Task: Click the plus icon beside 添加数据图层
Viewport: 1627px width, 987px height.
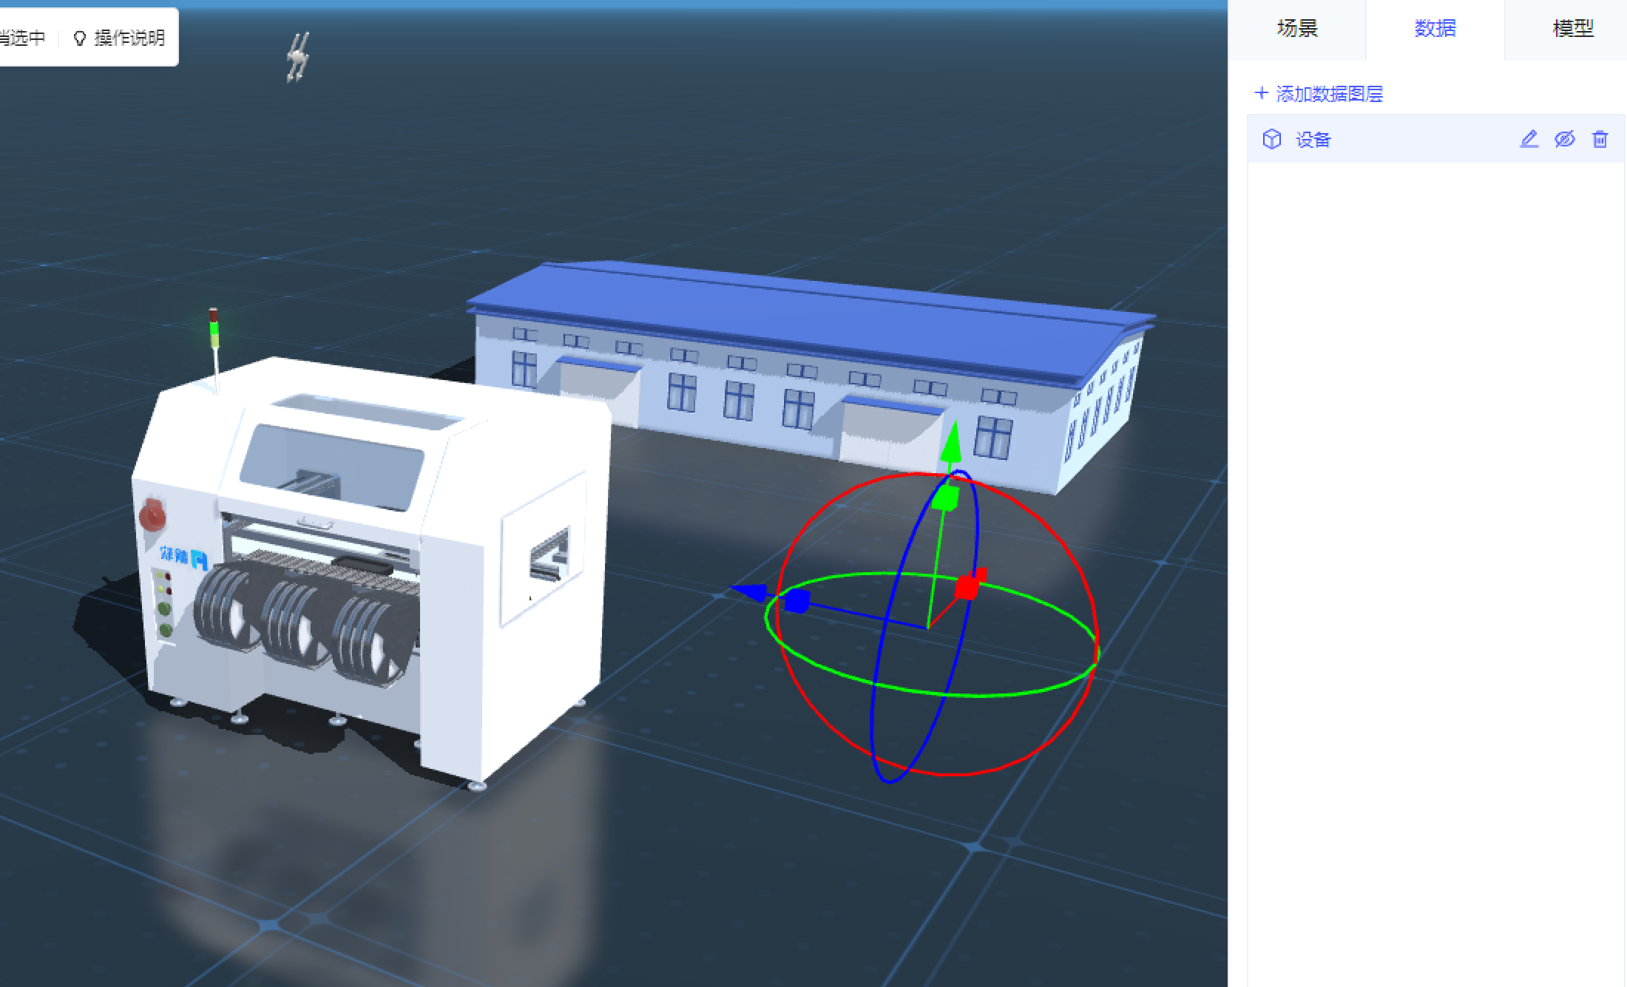Action: point(1262,93)
